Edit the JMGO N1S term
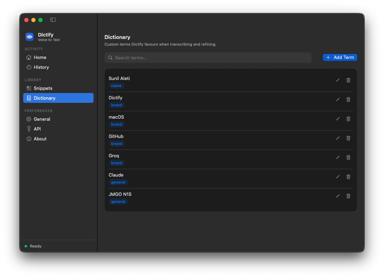The image size is (384, 278). pos(338,196)
